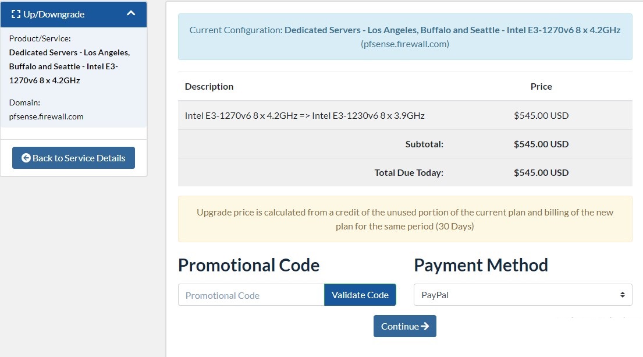Screen dimensions: 643x357
Task: Select the Description column header
Action: tap(209, 87)
